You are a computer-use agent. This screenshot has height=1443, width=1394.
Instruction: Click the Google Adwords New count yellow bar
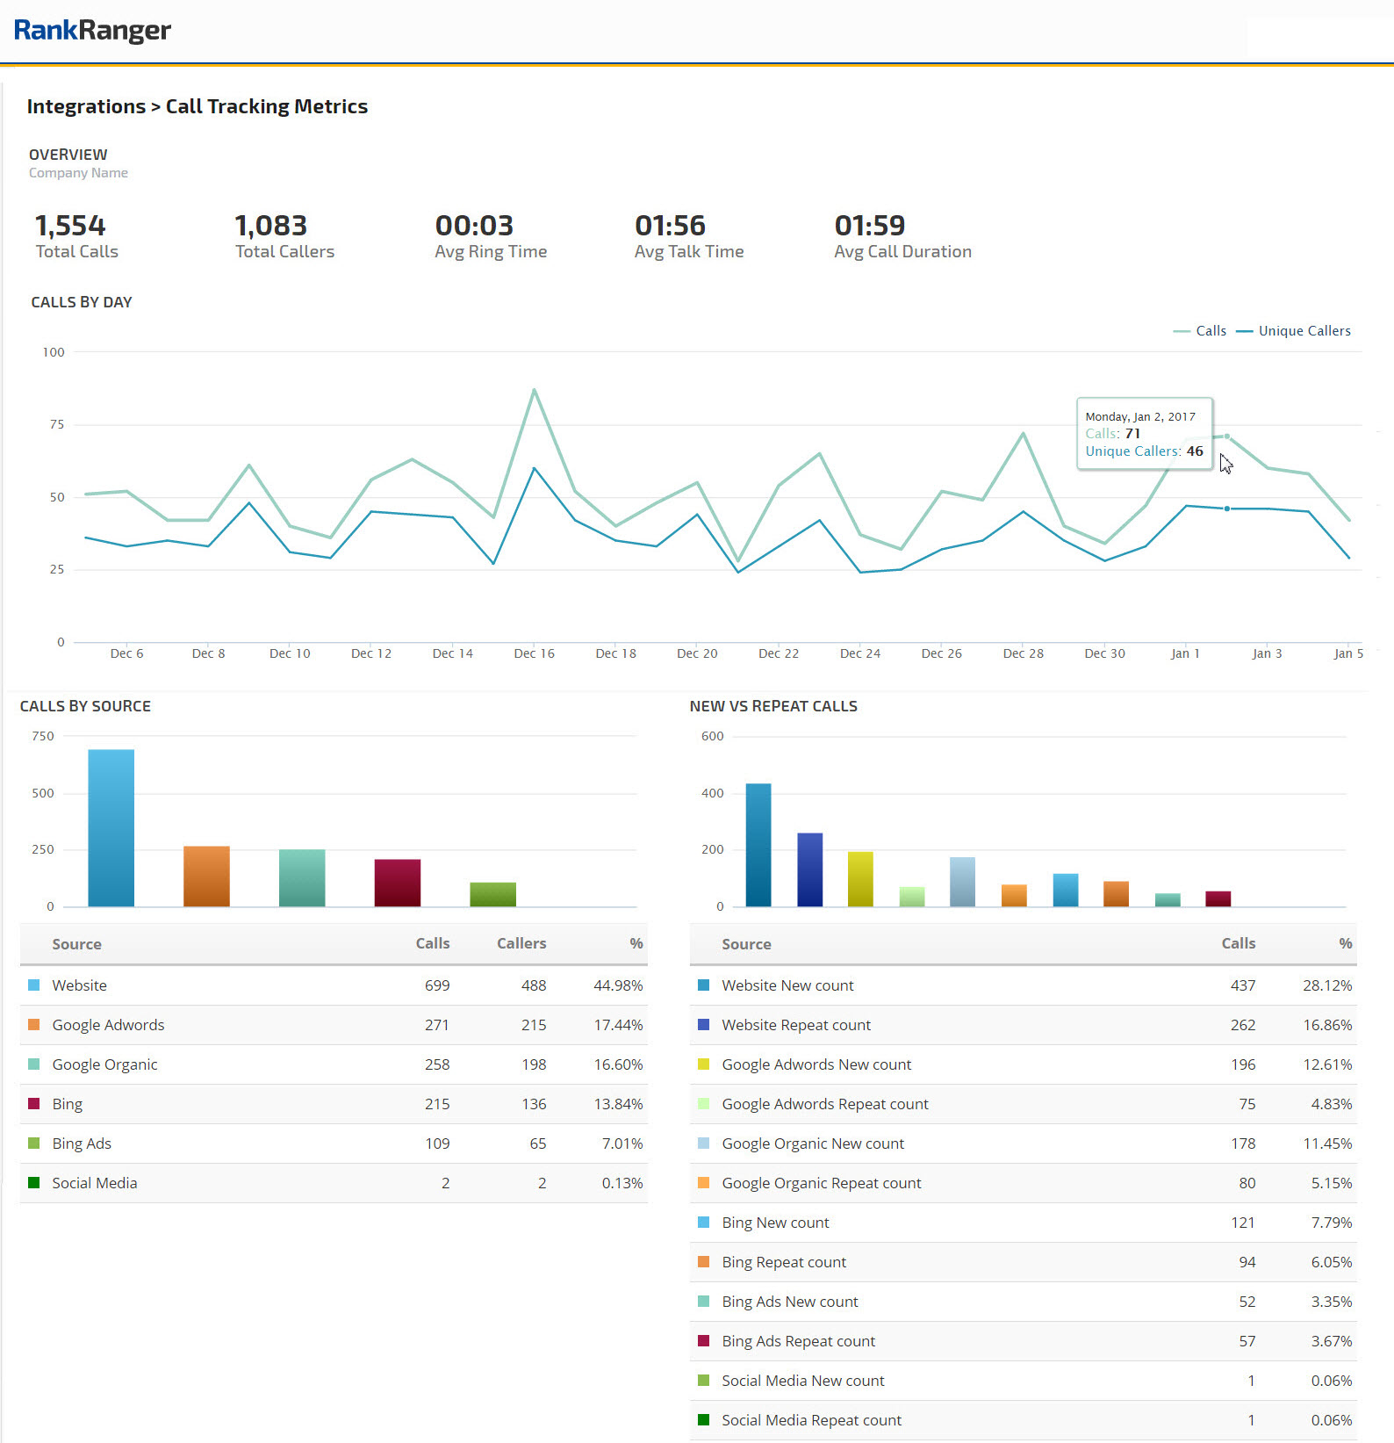(x=860, y=878)
